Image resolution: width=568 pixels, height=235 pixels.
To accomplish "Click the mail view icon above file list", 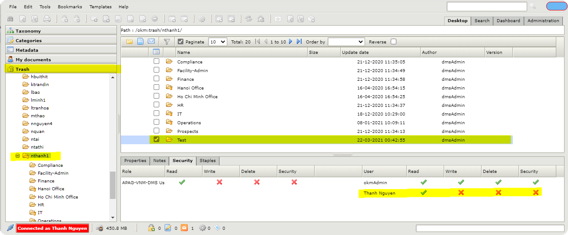I will pyautogui.click(x=151, y=42).
